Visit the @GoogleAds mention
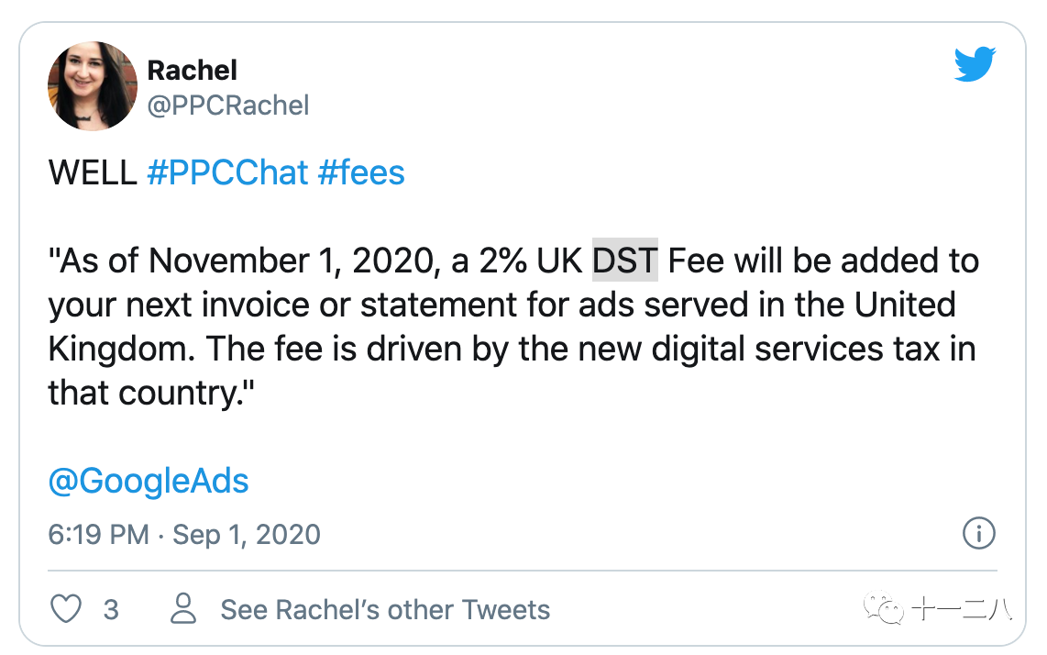The width and height of the screenshot is (1047, 655). click(149, 482)
